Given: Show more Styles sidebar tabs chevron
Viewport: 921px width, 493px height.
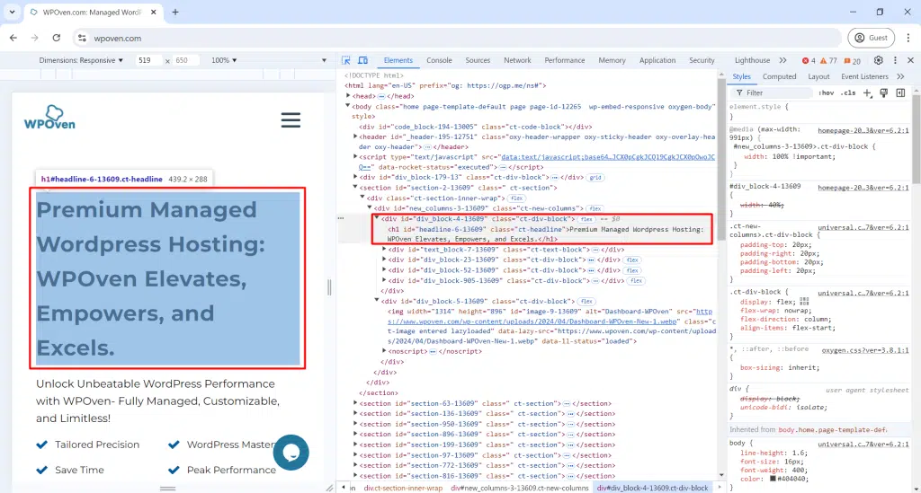Looking at the screenshot, I should click(900, 76).
